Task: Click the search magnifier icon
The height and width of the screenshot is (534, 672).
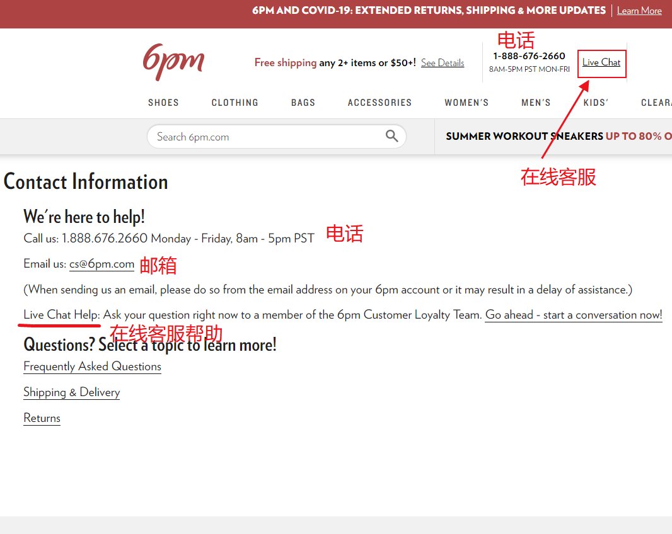Action: click(391, 136)
